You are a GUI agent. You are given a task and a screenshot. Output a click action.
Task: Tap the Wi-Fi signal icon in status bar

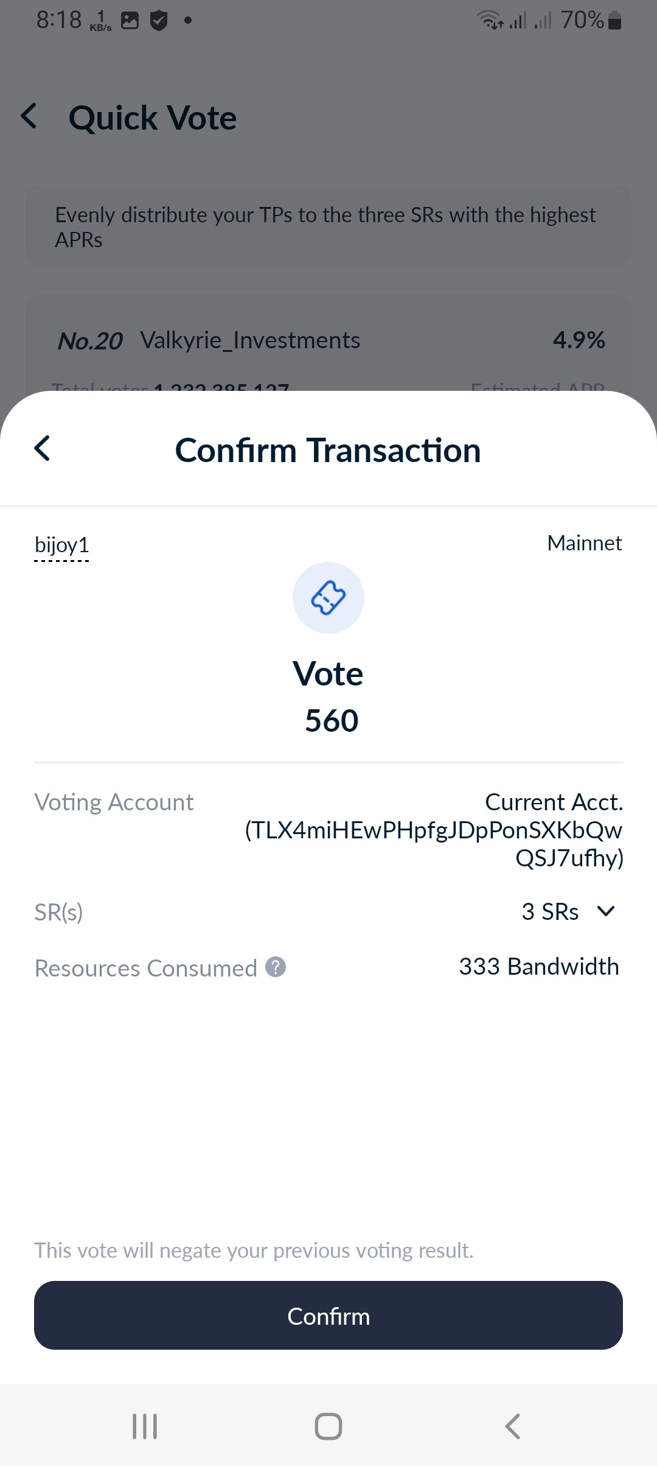[x=490, y=20]
